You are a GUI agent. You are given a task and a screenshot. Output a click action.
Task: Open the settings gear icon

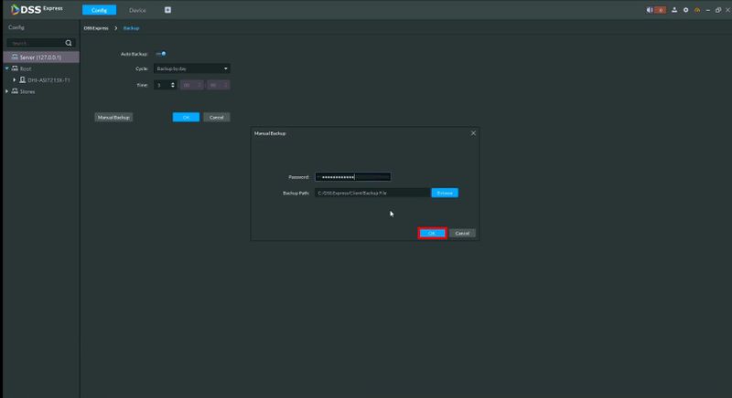[685, 10]
